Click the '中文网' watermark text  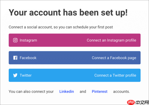pyautogui.click(x=142, y=102)
